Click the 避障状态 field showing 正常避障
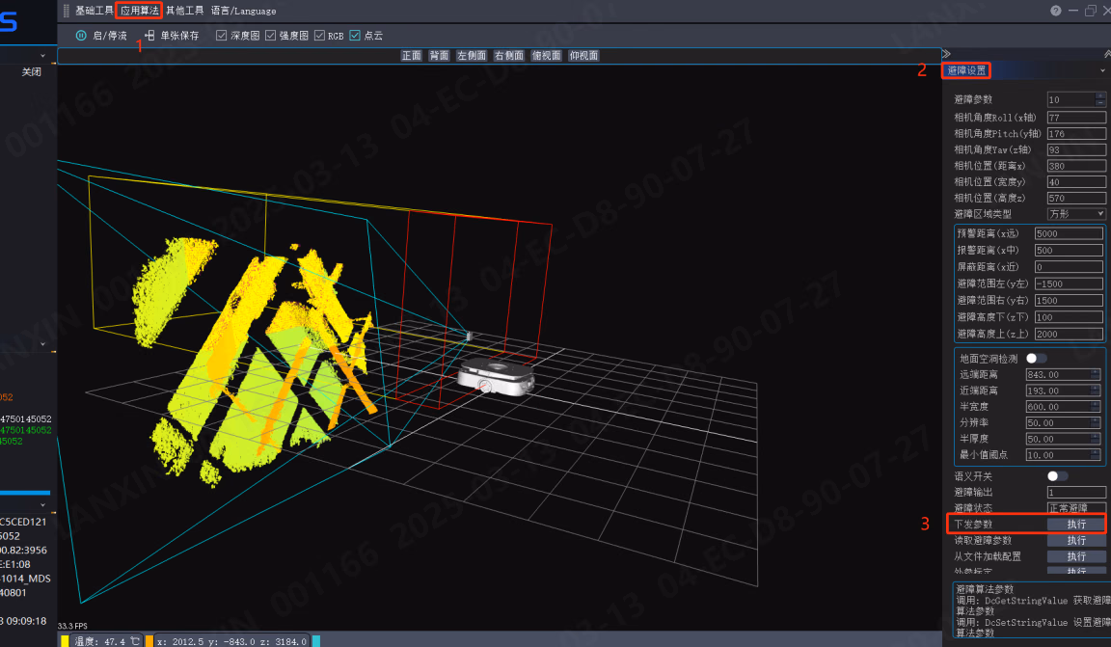This screenshot has height=647, width=1111. pos(1076,508)
